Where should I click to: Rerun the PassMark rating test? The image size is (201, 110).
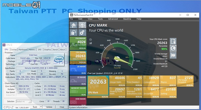pos(82,48)
